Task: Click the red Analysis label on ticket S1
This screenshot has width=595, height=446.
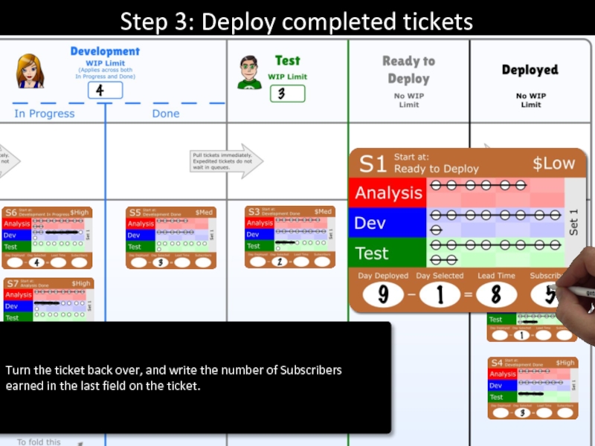Action: click(387, 193)
